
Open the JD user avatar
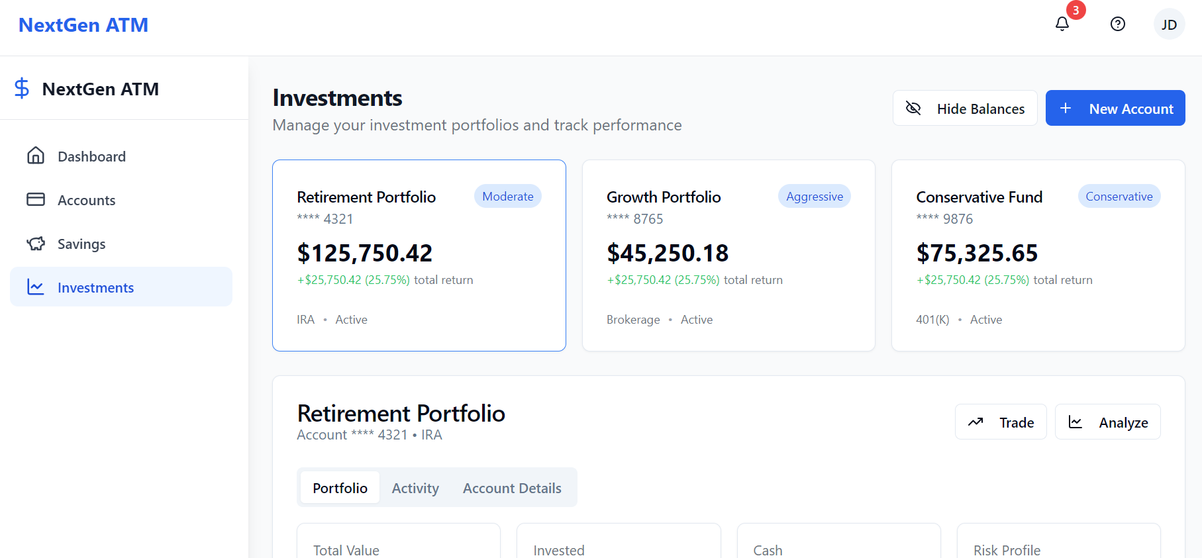pyautogui.click(x=1169, y=24)
